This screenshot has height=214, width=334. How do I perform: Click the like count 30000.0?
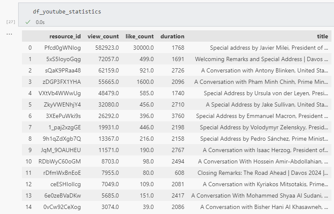144,48
